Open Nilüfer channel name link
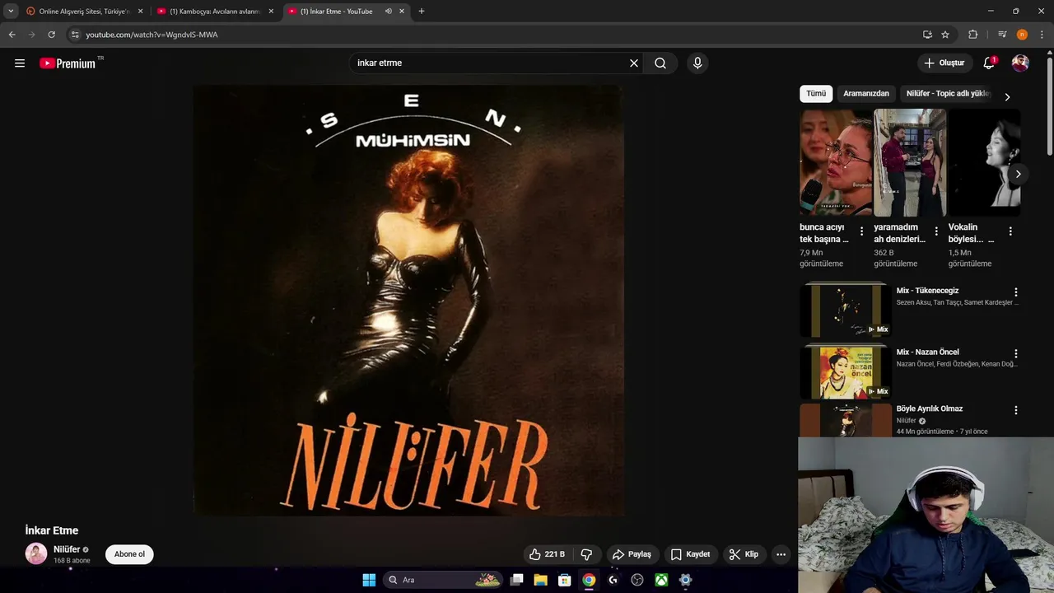Screen dimensions: 1054x593 pos(67,549)
